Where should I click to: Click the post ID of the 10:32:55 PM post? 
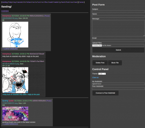[37, 61]
